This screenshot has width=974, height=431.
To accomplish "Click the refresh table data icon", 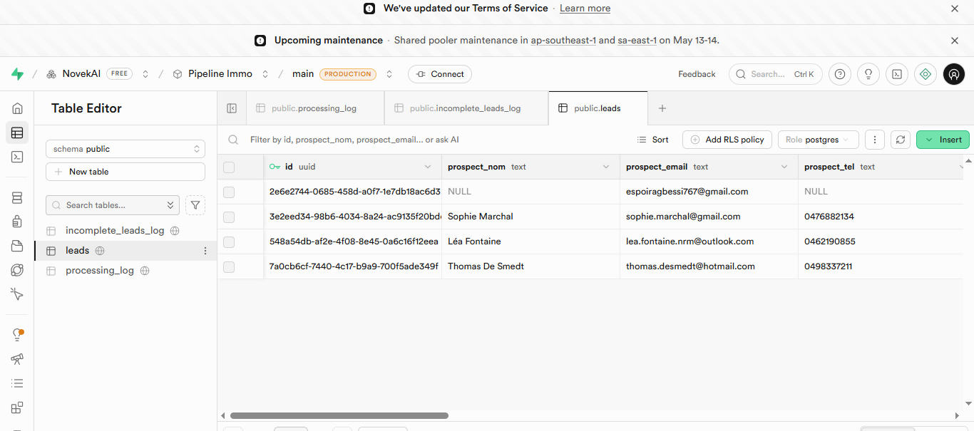I will pyautogui.click(x=901, y=140).
